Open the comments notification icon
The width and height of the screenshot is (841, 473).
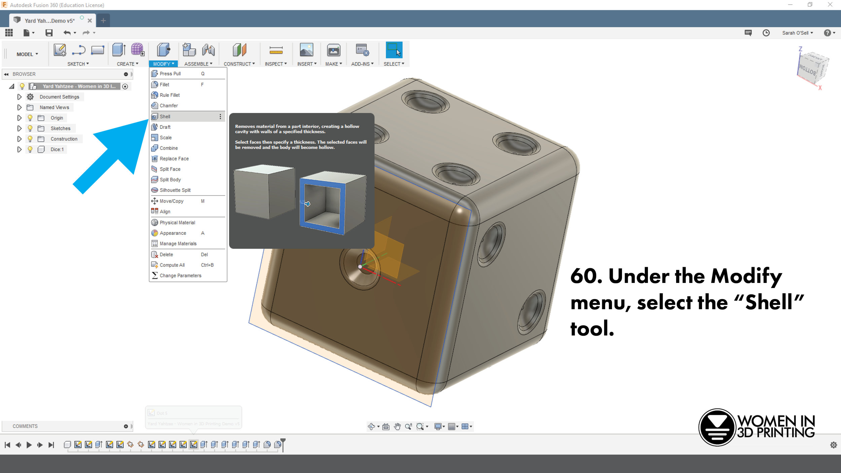point(748,33)
